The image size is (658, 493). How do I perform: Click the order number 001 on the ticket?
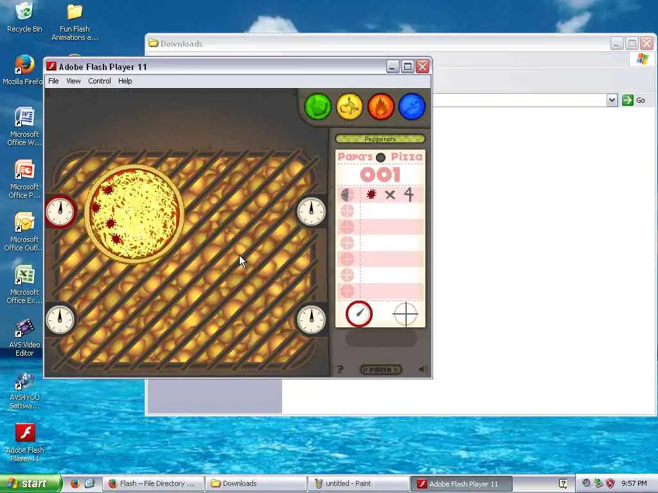pos(380,175)
